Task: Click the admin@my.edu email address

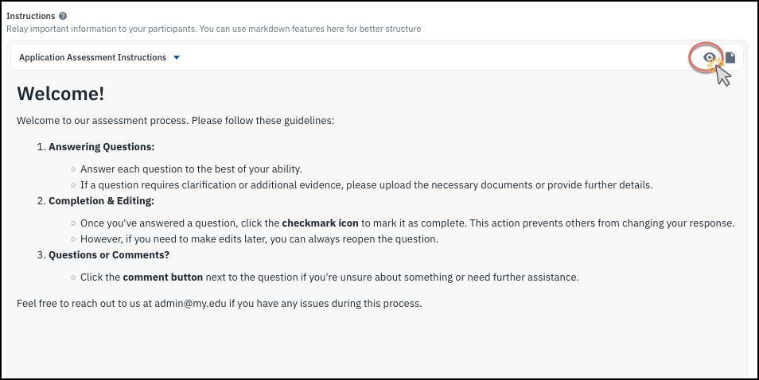Action: coord(192,304)
